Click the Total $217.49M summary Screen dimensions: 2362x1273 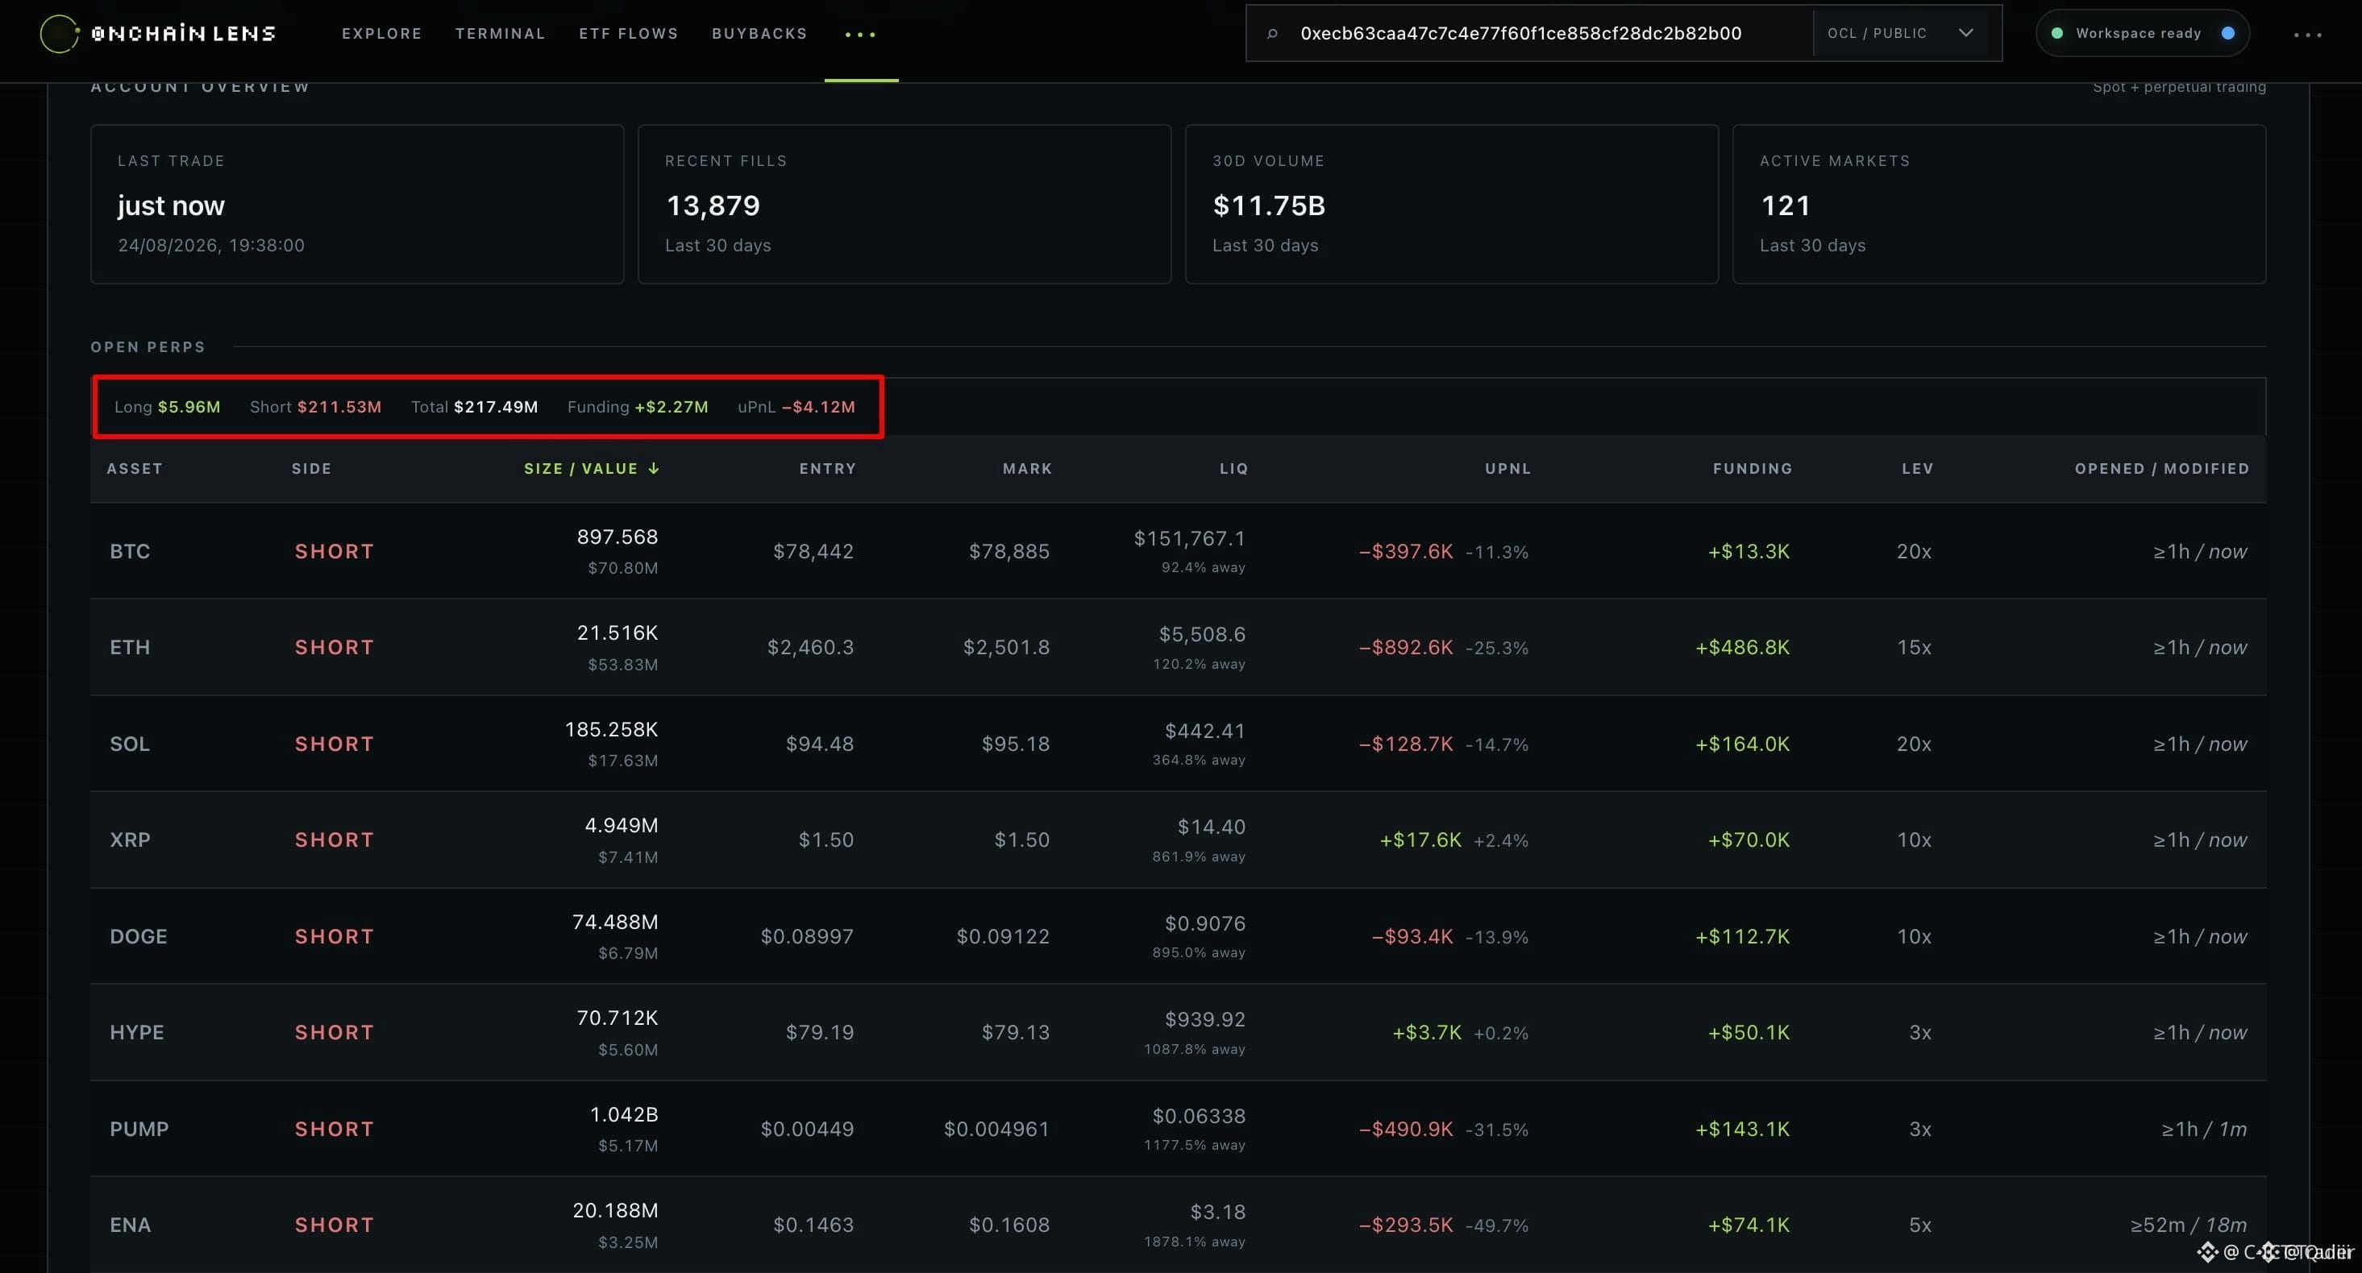[474, 407]
